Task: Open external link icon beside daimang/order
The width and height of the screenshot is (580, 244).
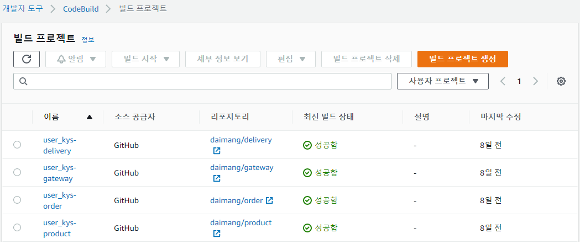Action: point(270,200)
